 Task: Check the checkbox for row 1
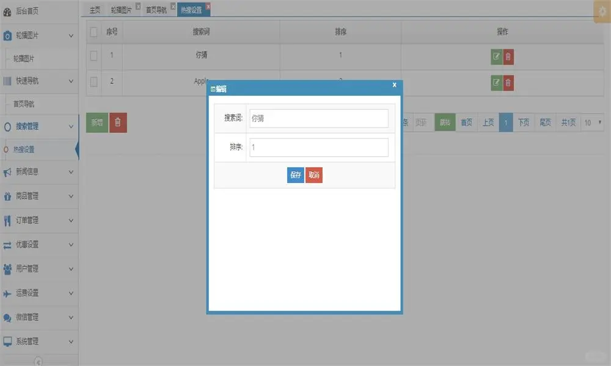point(93,56)
